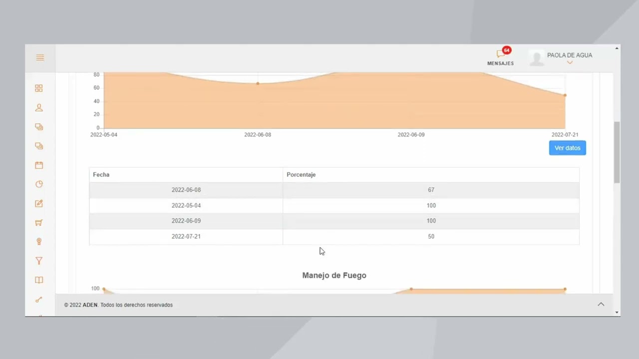Viewport: 639px width, 359px height.
Task: Expand the PAOLA DE AGUA user dropdown
Action: (x=570, y=58)
